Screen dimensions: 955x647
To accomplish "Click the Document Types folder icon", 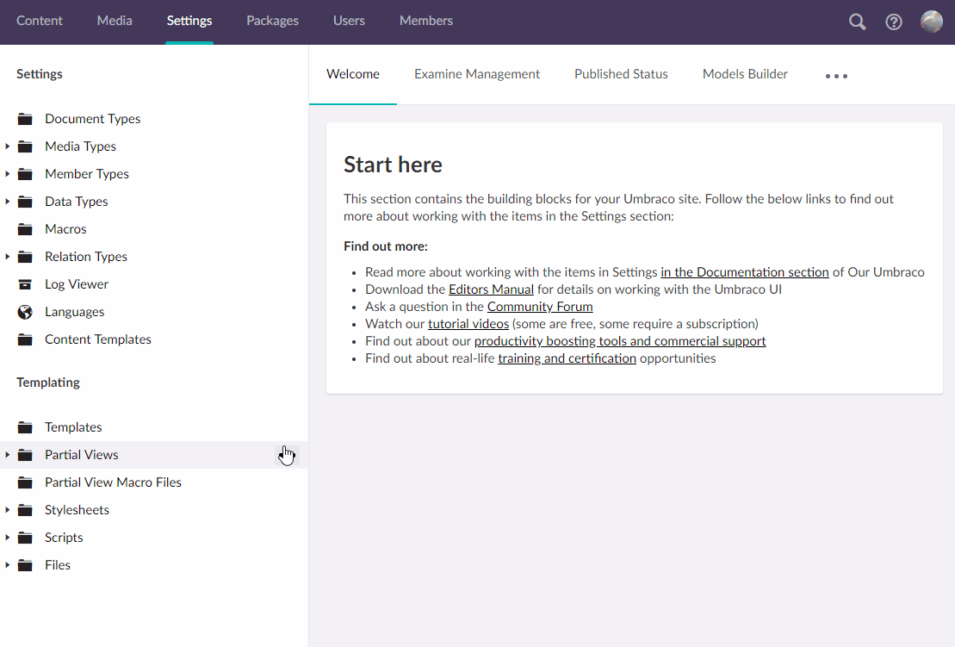I will (25, 119).
